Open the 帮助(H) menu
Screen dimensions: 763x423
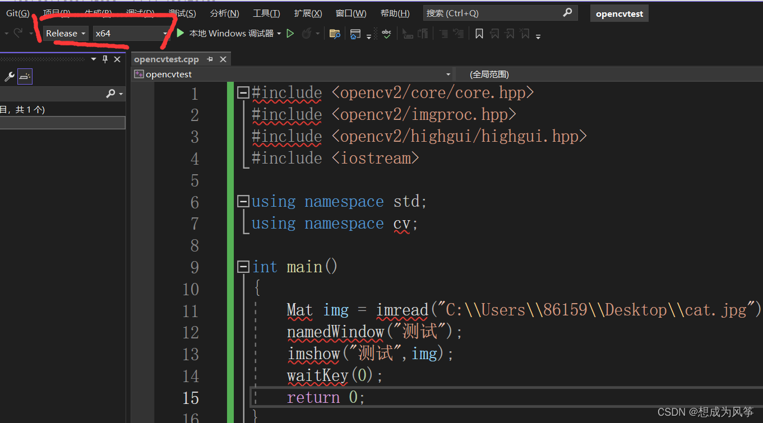coord(395,13)
